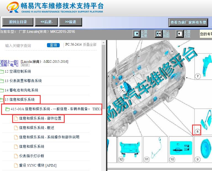Screen dimensions: 212x171
Task: Click the blue 查询 search button
Action: (53, 45)
